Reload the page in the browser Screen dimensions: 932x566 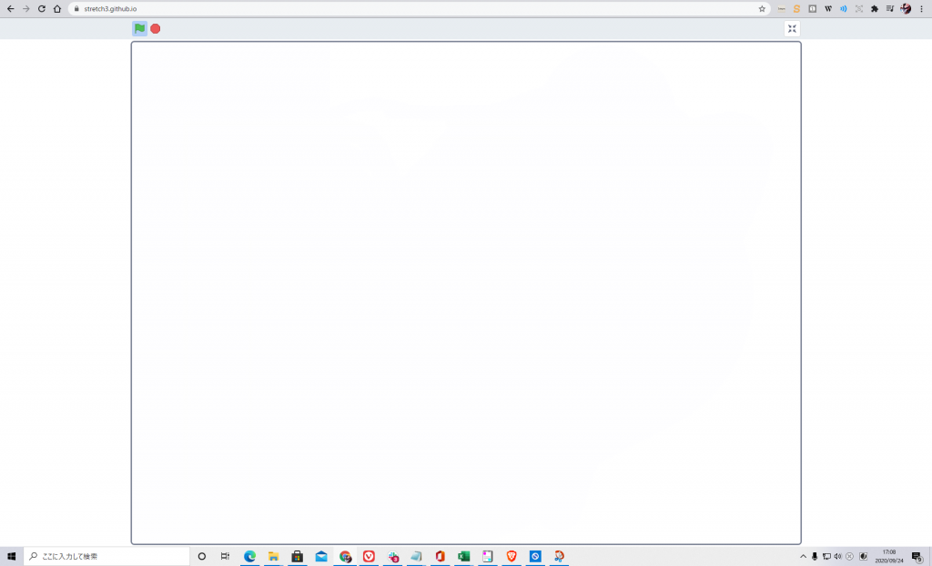point(41,8)
